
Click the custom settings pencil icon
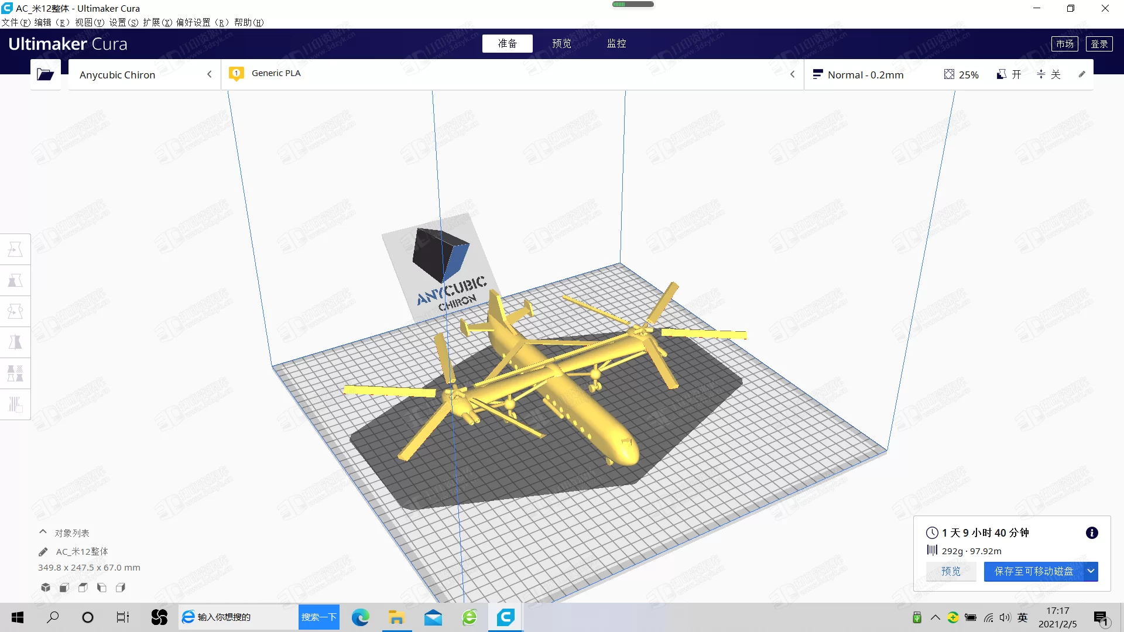pyautogui.click(x=1082, y=74)
